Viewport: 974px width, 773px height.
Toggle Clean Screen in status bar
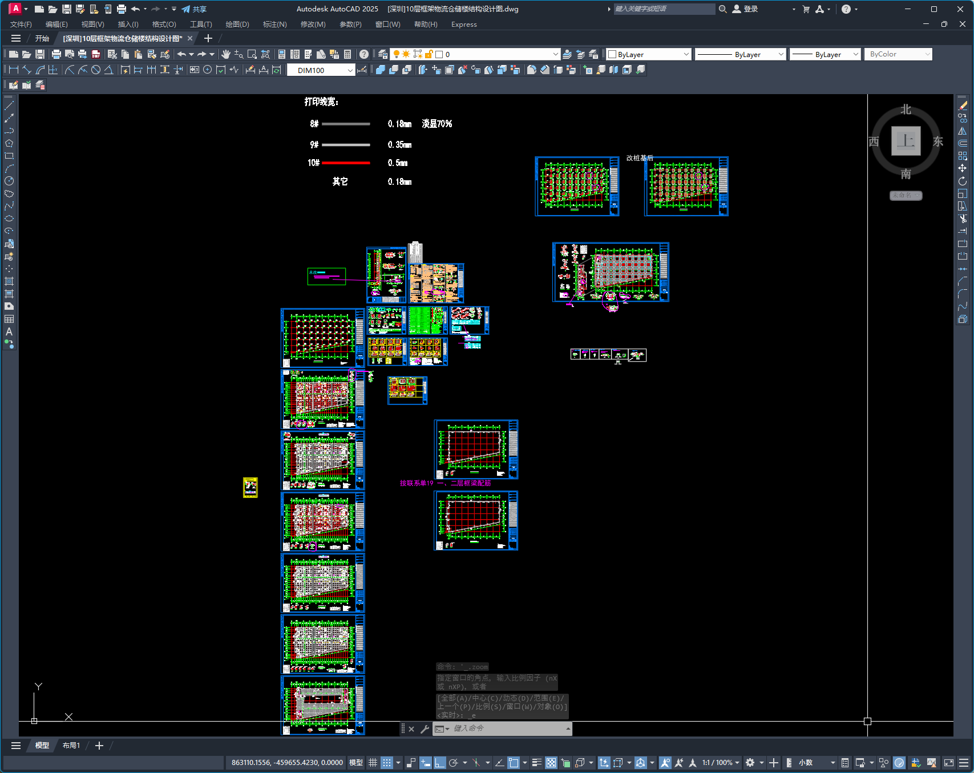pyautogui.click(x=949, y=763)
